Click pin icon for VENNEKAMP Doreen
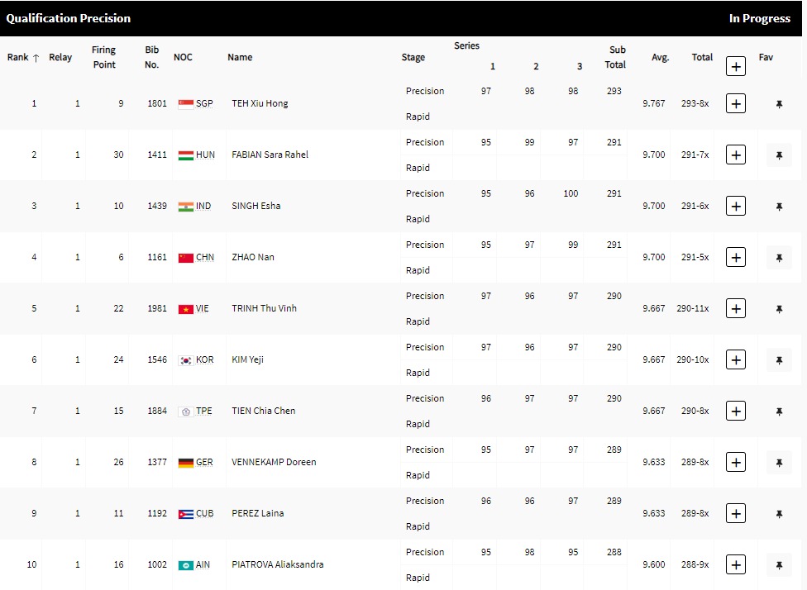807x590 pixels. 779,462
